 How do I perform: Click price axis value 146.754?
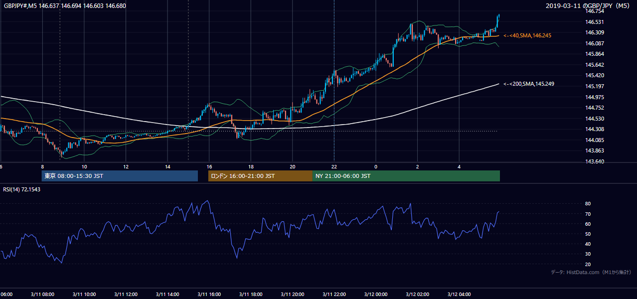pyautogui.click(x=595, y=11)
